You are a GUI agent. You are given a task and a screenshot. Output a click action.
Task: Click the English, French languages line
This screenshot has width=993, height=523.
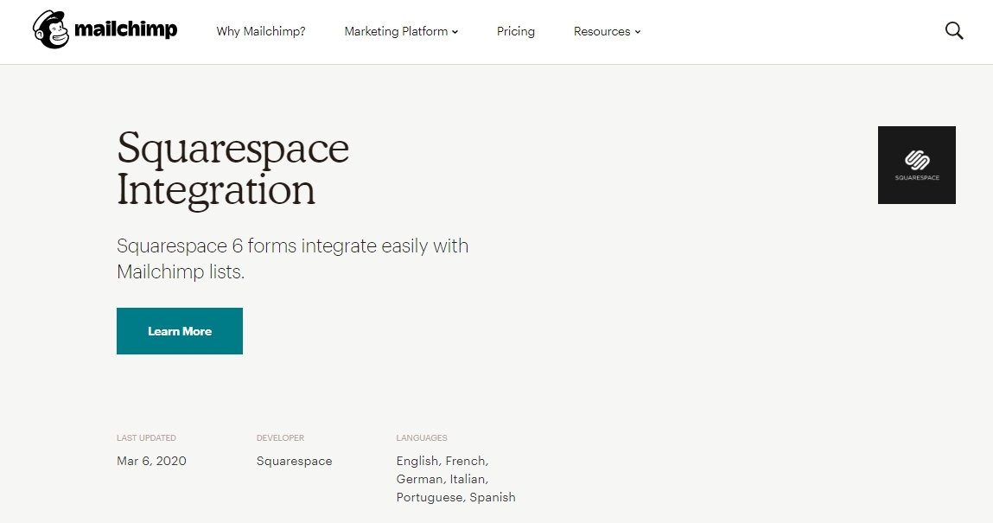pyautogui.click(x=442, y=461)
